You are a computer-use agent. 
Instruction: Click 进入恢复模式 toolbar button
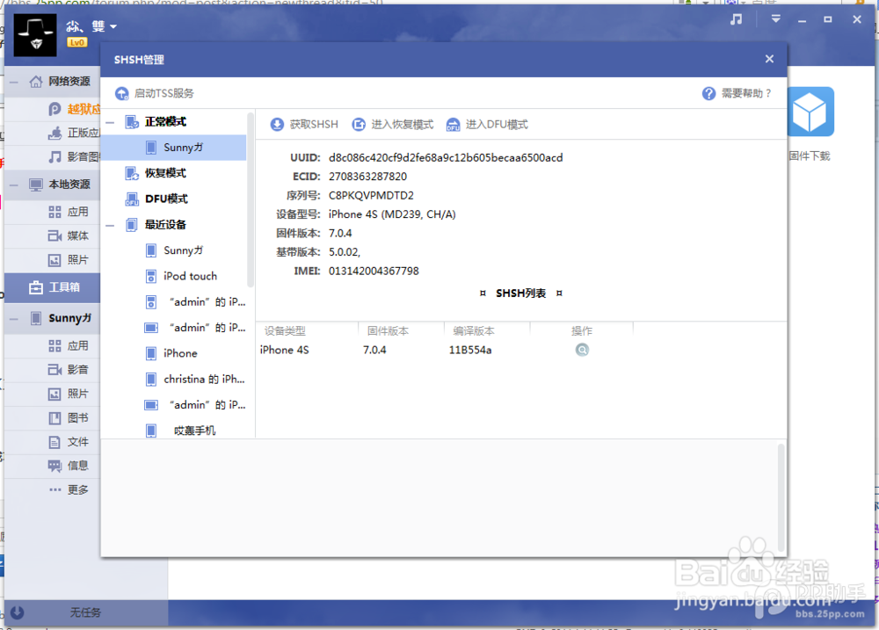[x=392, y=125]
